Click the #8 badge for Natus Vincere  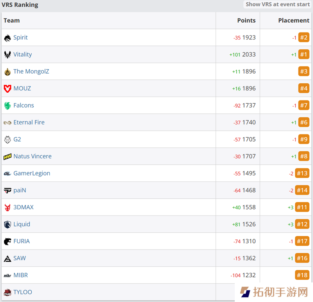tap(304, 156)
